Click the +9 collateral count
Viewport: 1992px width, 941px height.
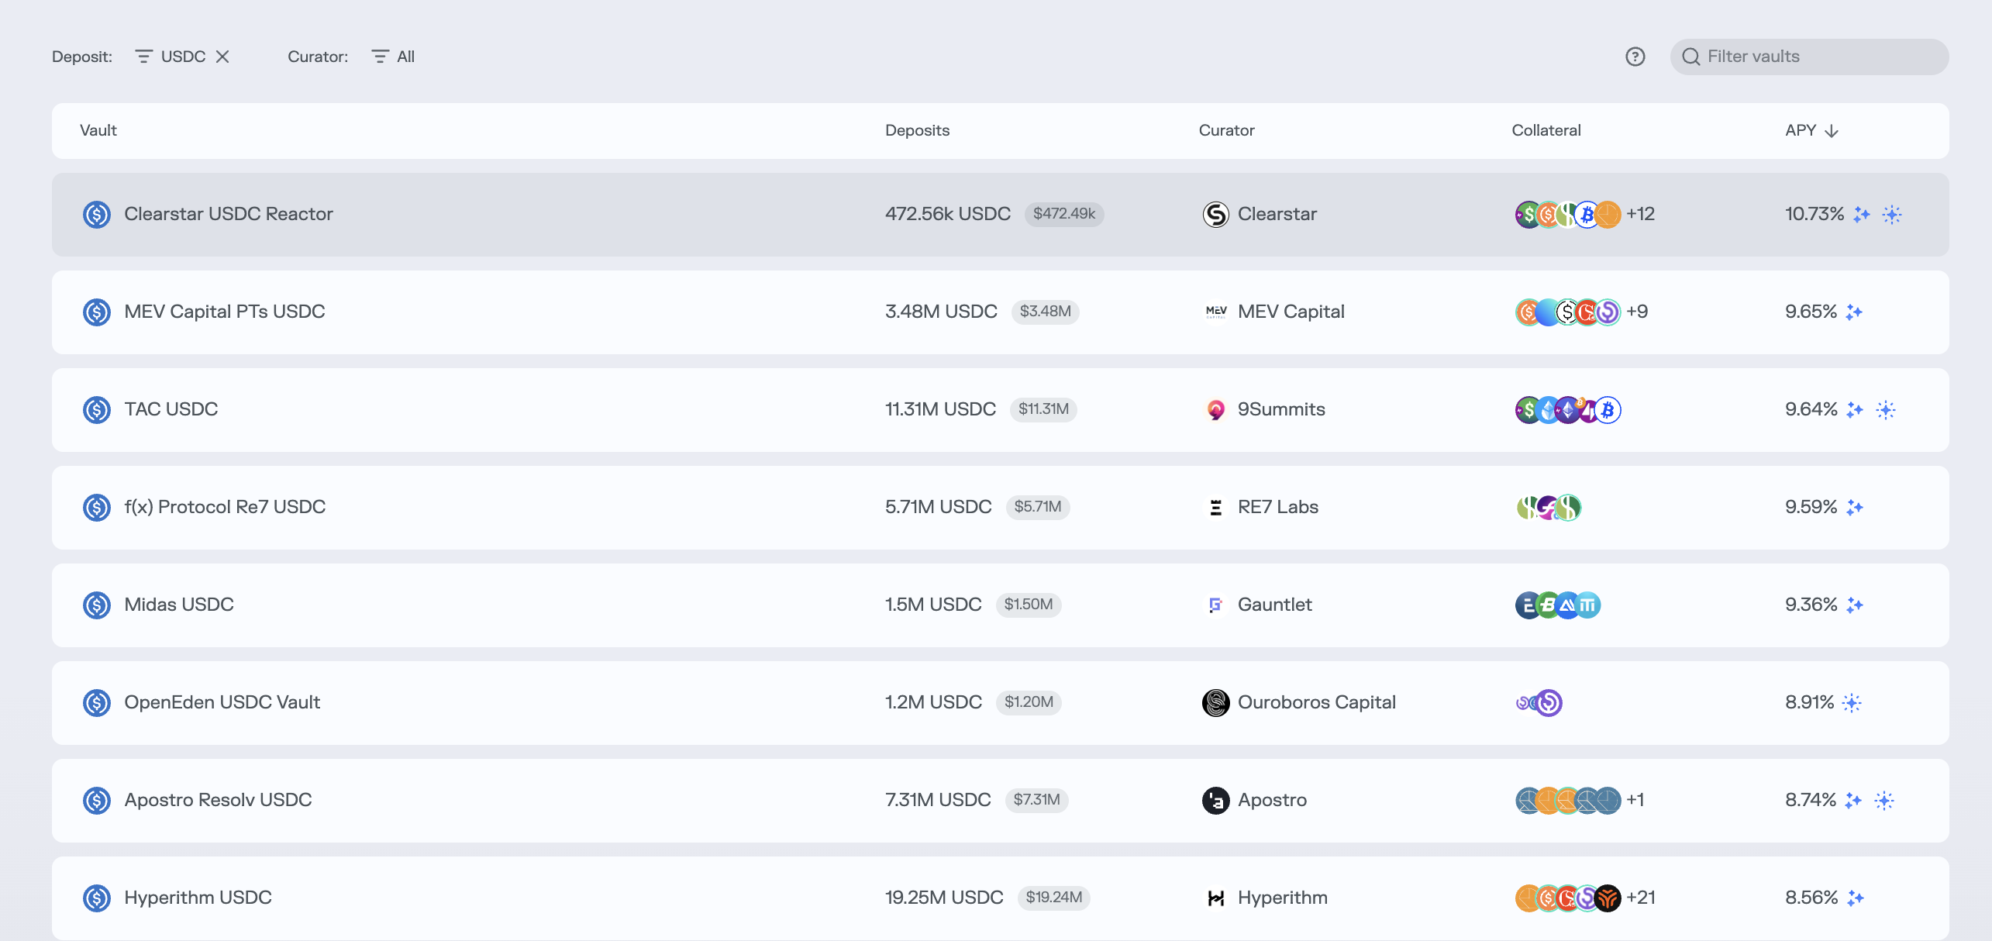pos(1637,312)
